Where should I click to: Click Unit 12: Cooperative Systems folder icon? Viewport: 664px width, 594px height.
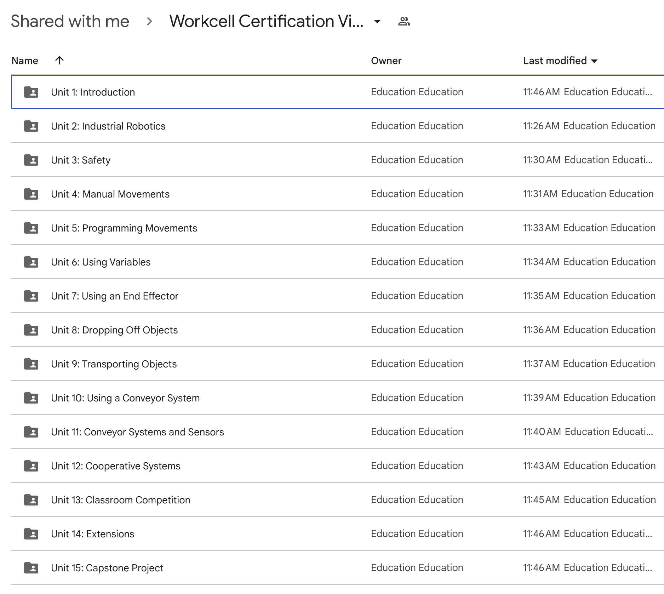point(31,466)
